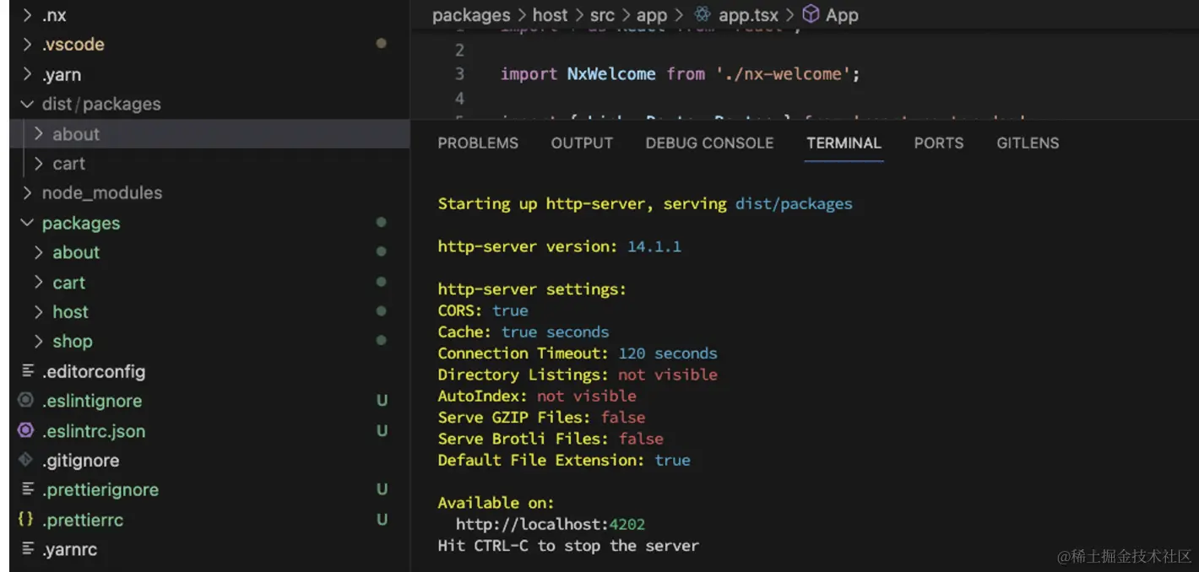This screenshot has height=572, width=1199.
Task: Click the .eslintrc.json file icon
Action: pyautogui.click(x=26, y=430)
